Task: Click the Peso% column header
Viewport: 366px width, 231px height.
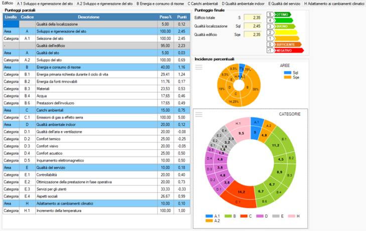Action: point(166,17)
